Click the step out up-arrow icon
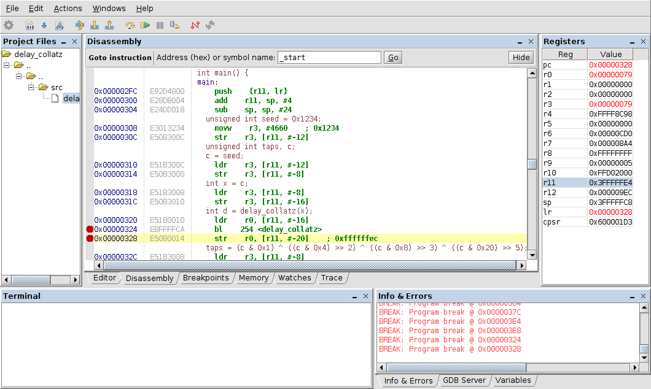Screen dimensions: 651x389 coord(109,25)
